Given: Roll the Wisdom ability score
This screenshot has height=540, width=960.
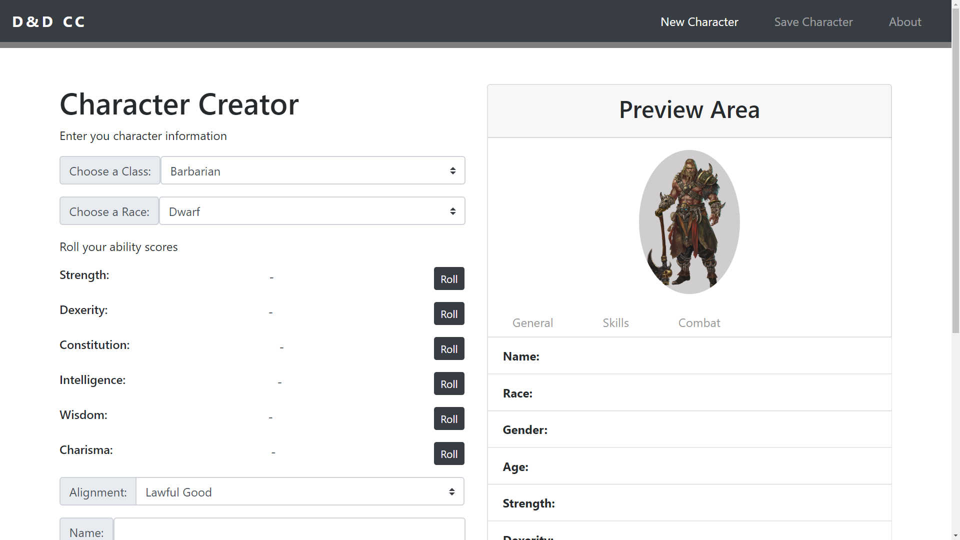Looking at the screenshot, I should [x=448, y=419].
